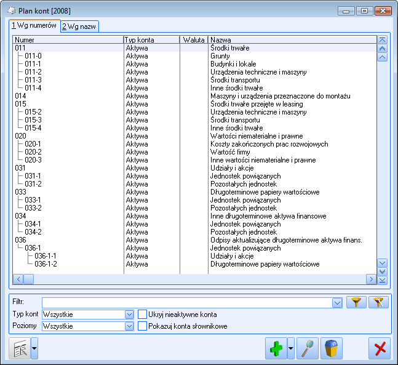Jump to first record in list

click(382, 39)
